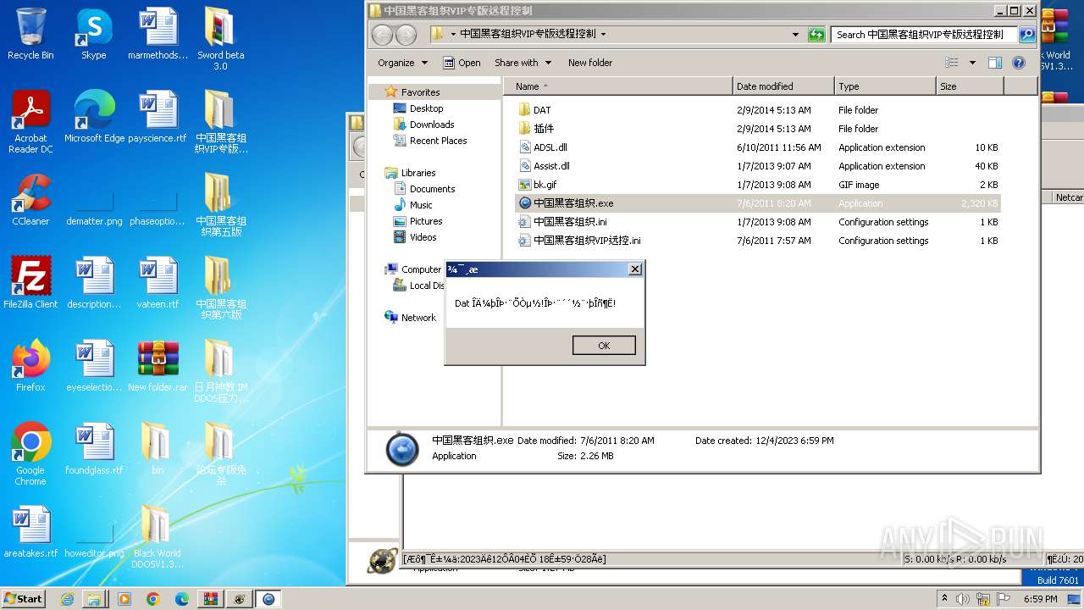Viewport: 1084px width, 610px height.
Task: Click the Explorer Forward navigation button
Action: point(406,35)
